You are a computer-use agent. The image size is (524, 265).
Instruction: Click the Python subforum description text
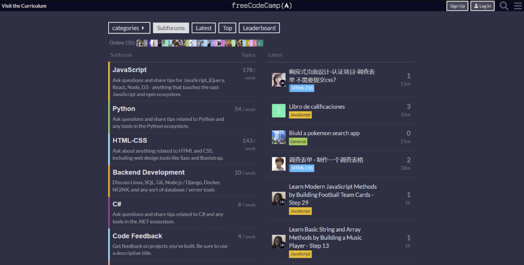coord(168,123)
